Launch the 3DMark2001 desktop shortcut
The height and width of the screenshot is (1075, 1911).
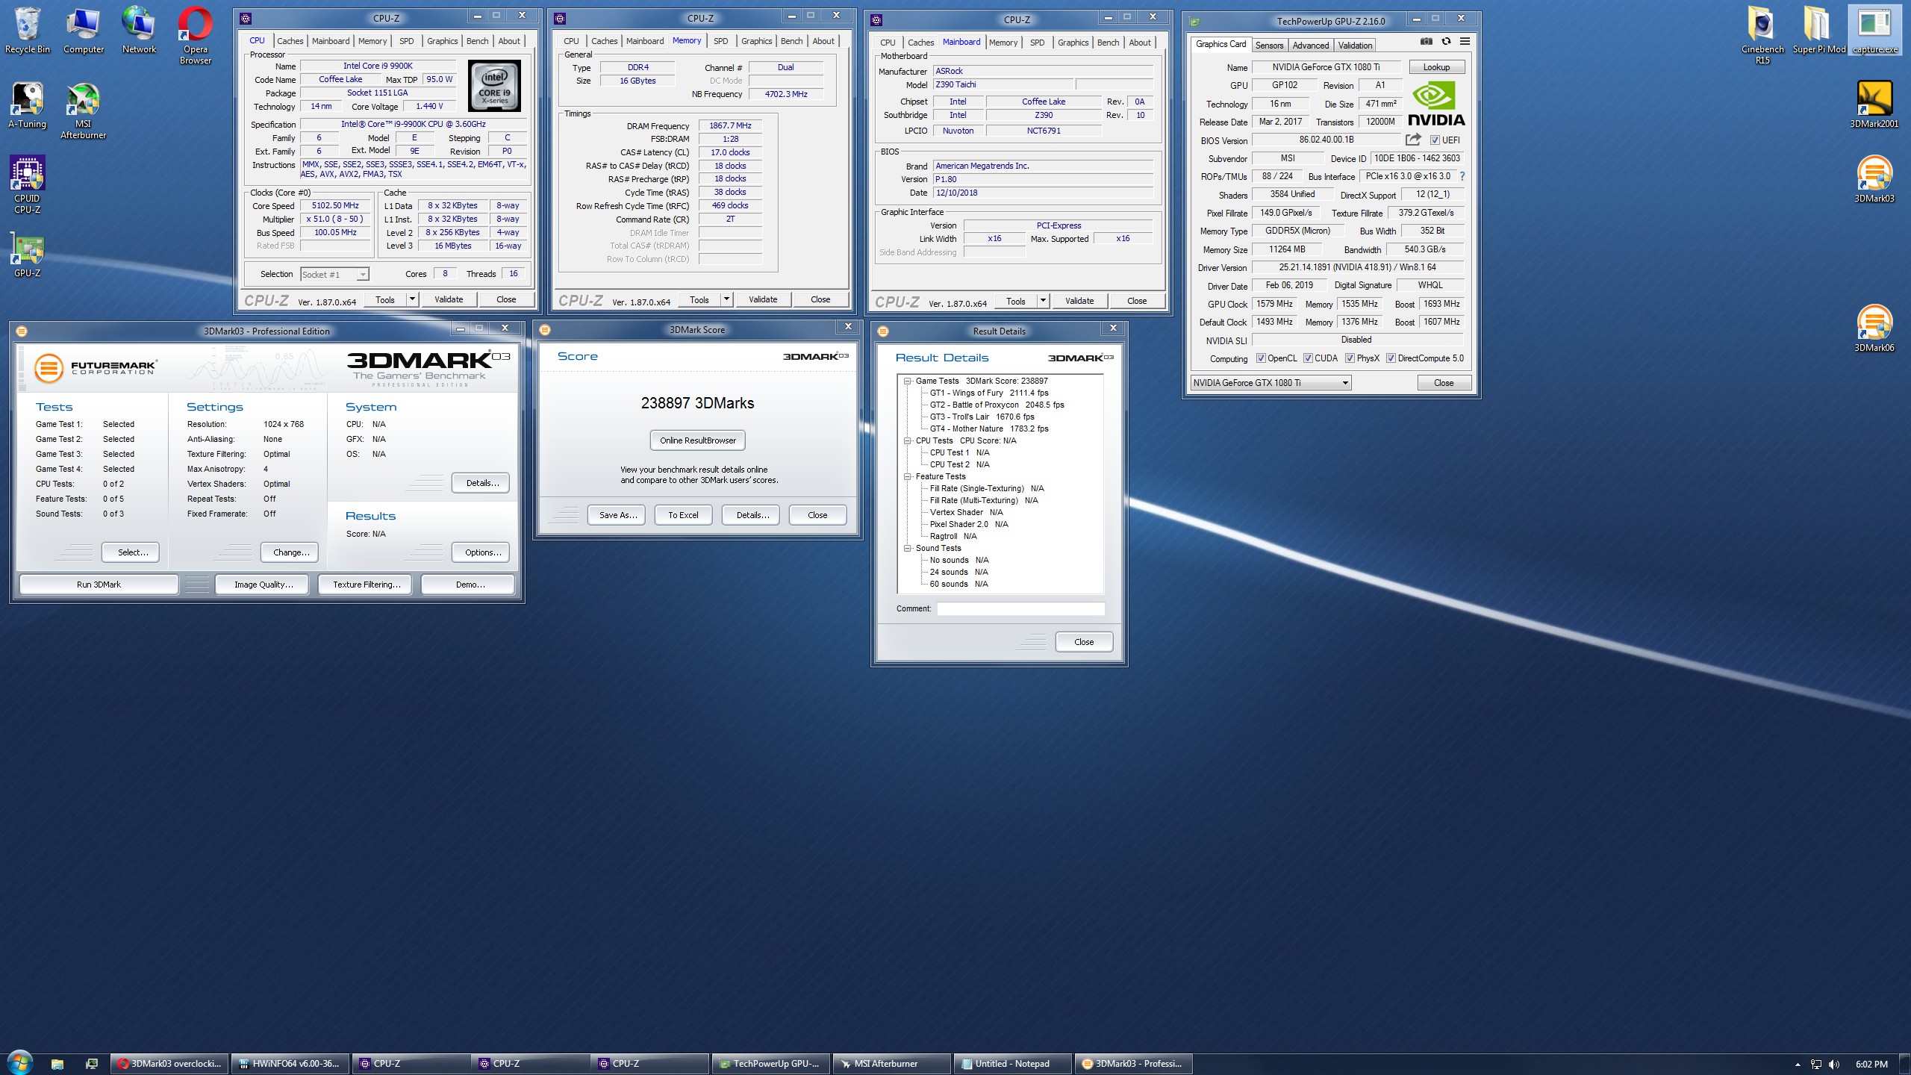click(1874, 105)
